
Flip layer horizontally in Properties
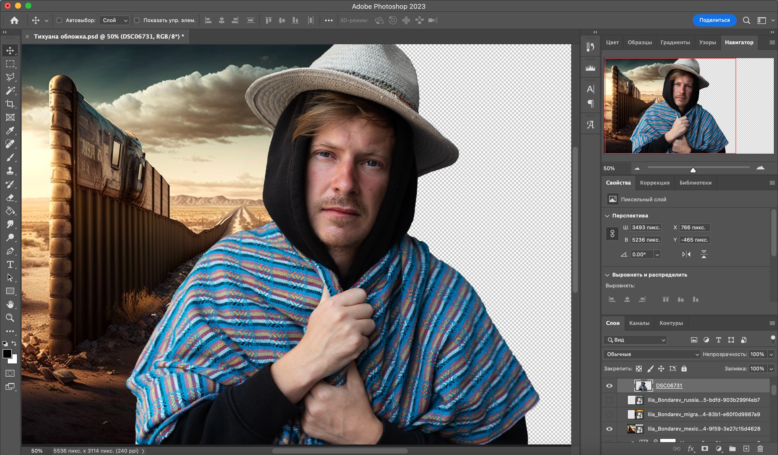(x=686, y=254)
